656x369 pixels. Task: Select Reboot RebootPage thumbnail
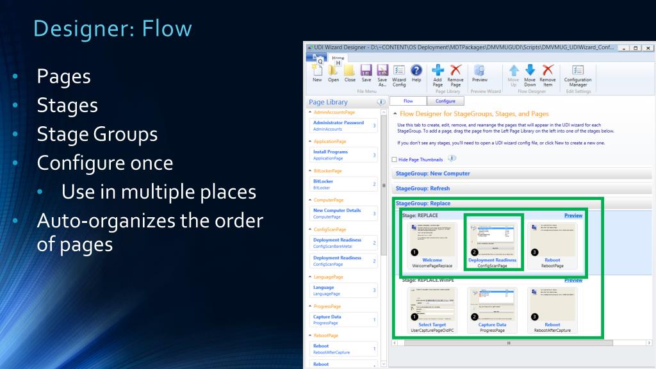(552, 245)
